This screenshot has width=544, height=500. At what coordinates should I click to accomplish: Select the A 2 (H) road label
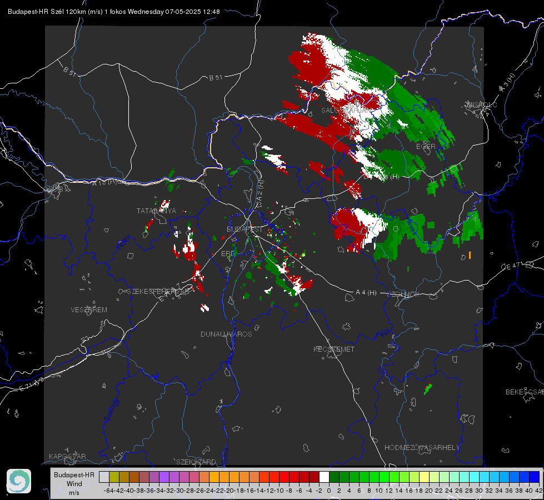(x=260, y=191)
